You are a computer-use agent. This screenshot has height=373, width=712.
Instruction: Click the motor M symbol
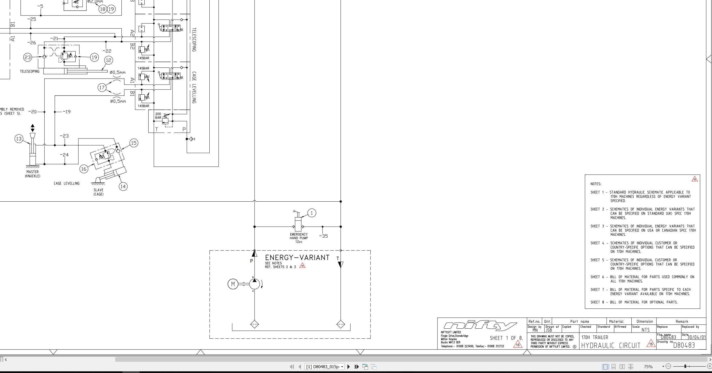pyautogui.click(x=233, y=284)
